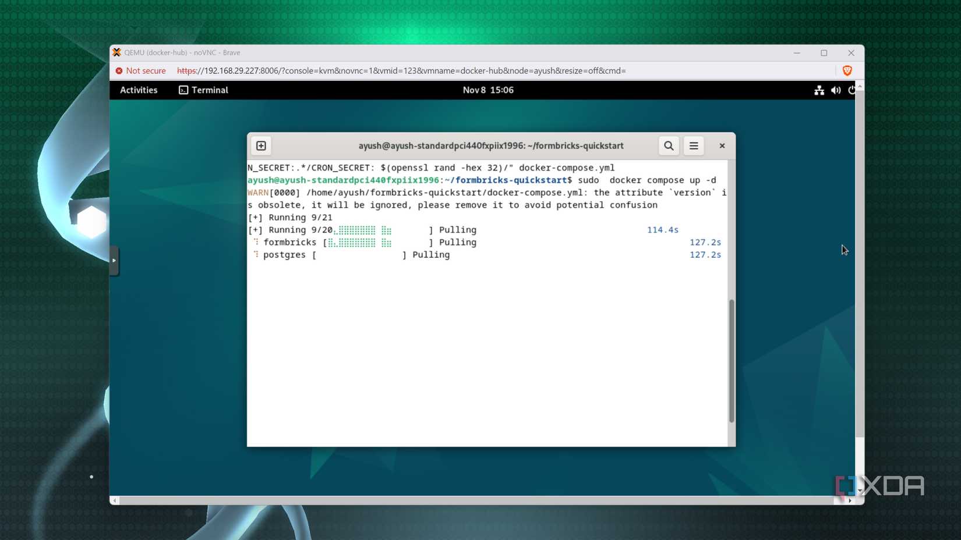Click the horizontal scrollbar right arrow
The height and width of the screenshot is (540, 961).
(850, 500)
